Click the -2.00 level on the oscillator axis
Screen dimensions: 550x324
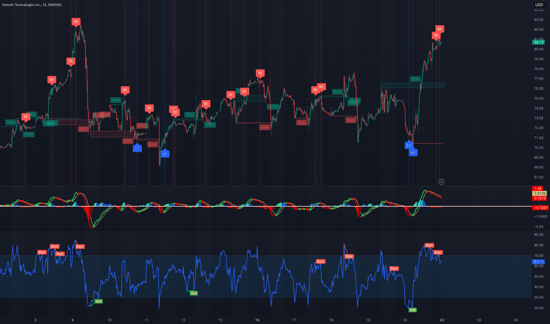pos(538,227)
